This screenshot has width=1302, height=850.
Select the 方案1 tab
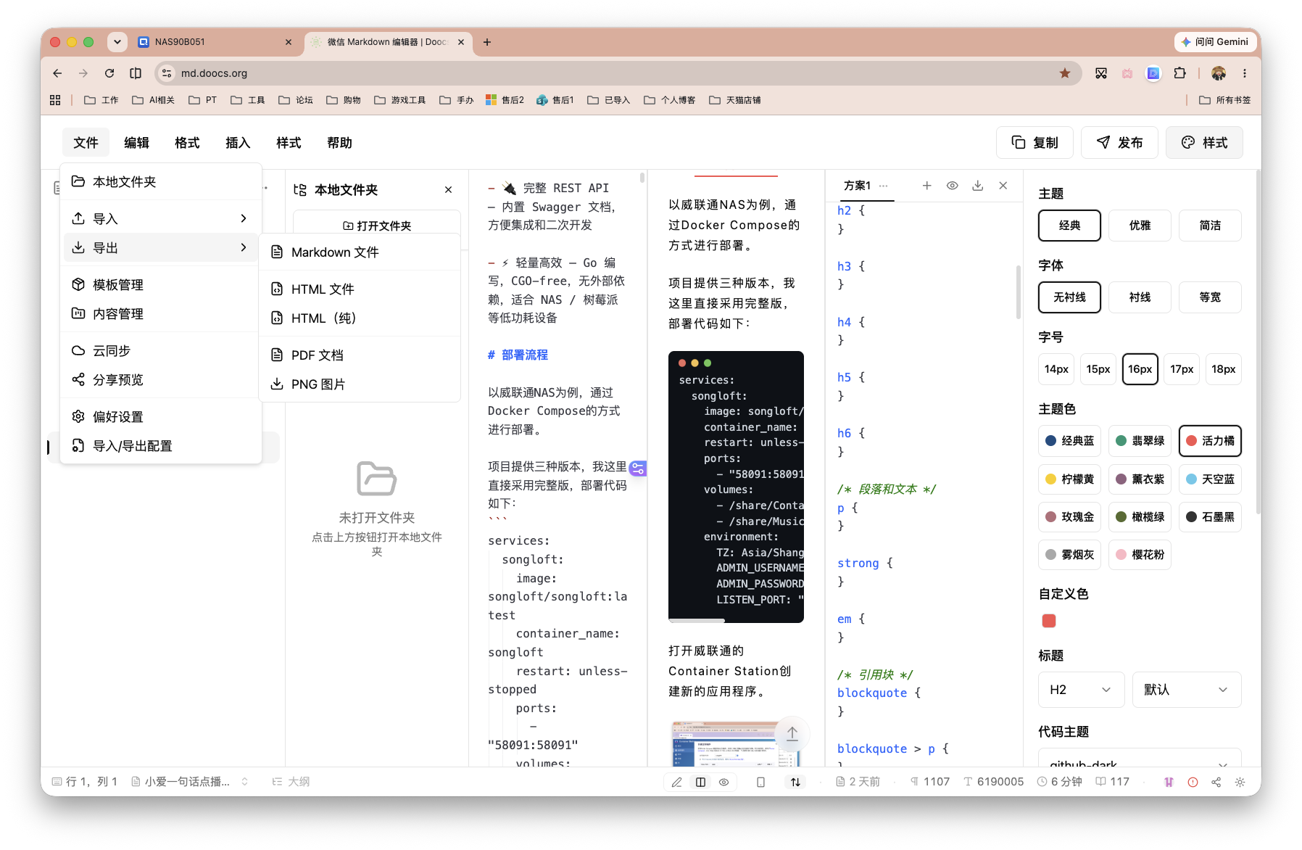(857, 186)
